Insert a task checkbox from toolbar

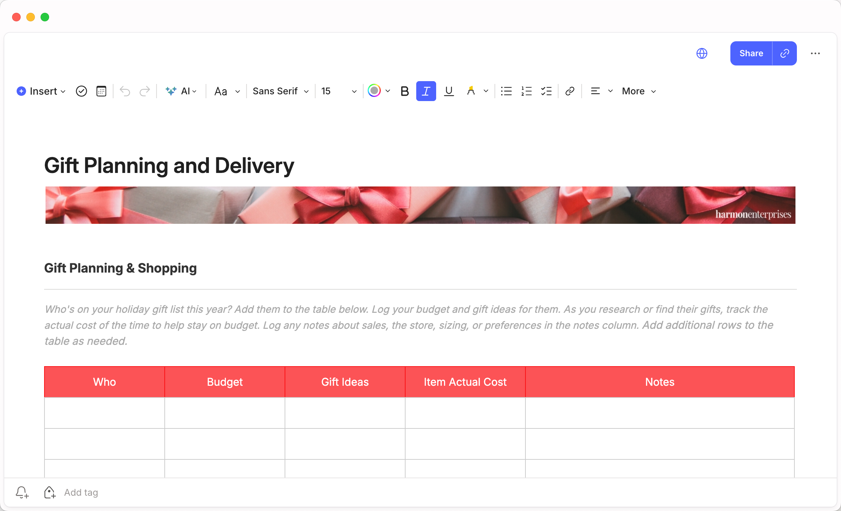81,91
